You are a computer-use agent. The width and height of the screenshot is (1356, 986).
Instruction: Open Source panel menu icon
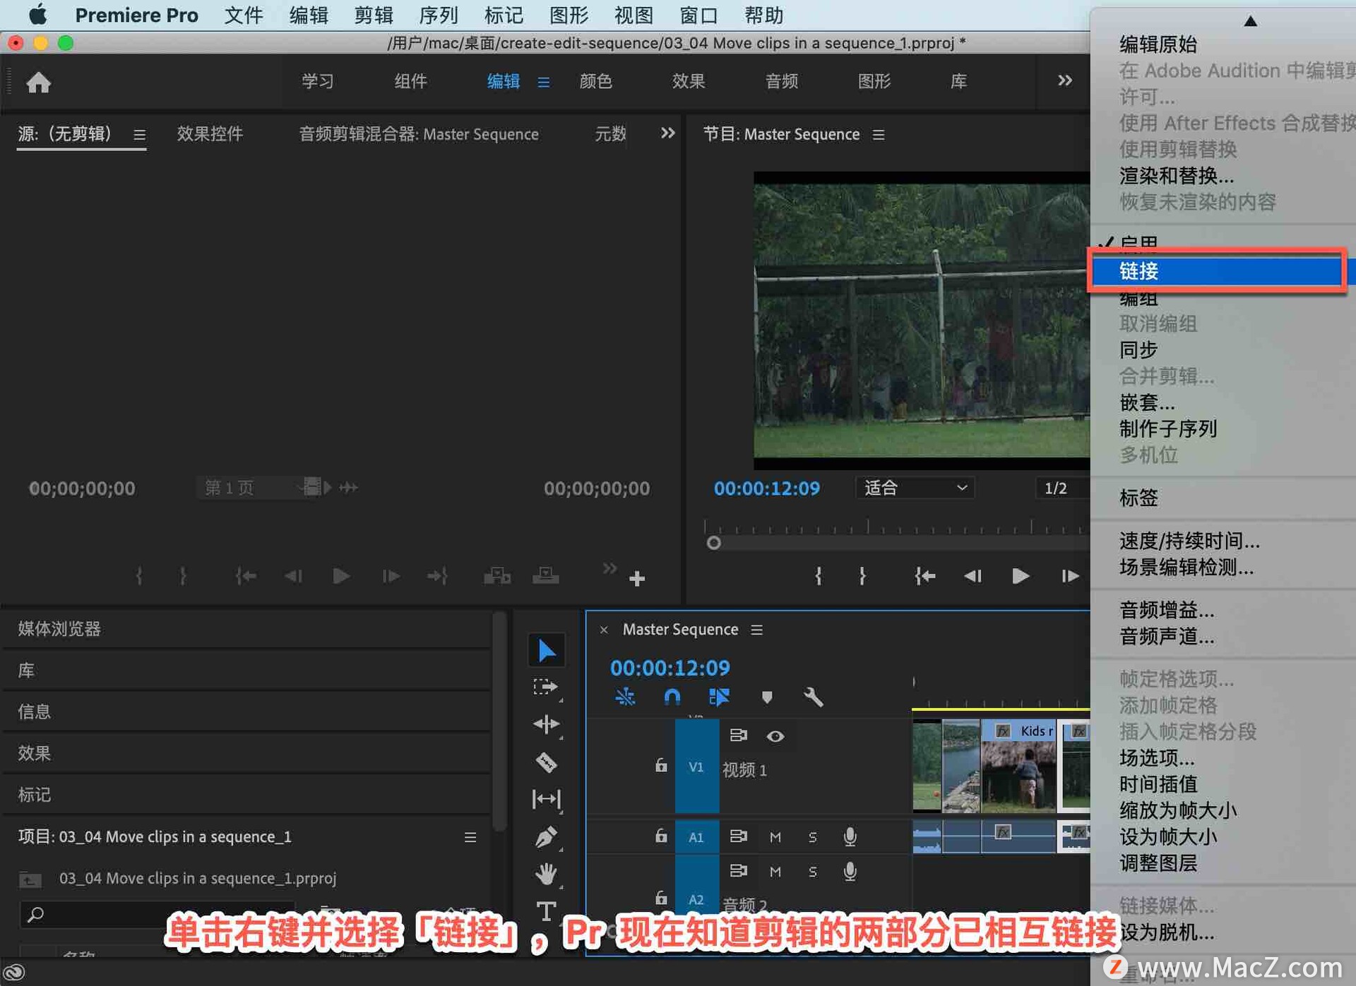[139, 134]
